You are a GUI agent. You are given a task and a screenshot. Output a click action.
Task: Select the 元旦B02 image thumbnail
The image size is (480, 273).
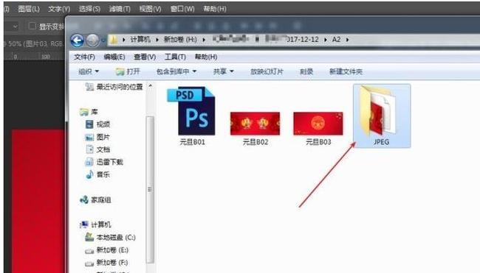[x=256, y=124]
